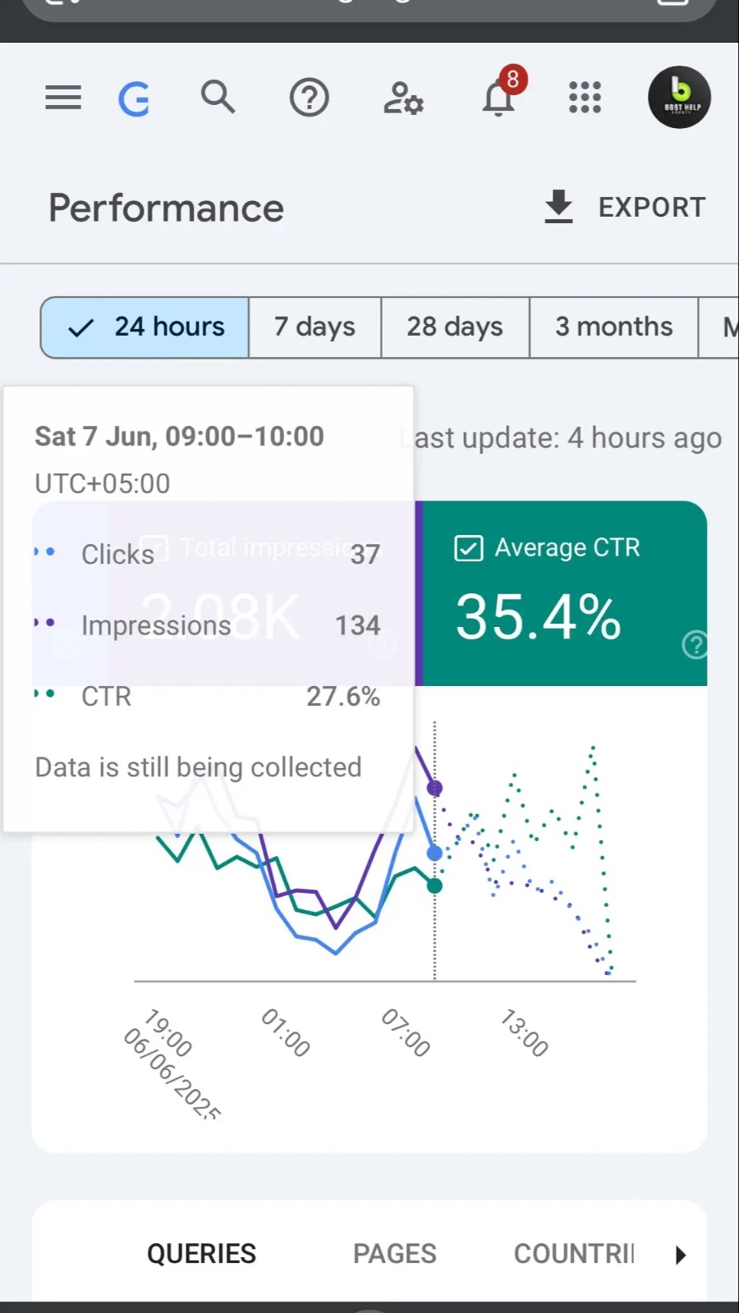Switch to the Pages tab
This screenshot has height=1313, width=739.
coord(394,1254)
